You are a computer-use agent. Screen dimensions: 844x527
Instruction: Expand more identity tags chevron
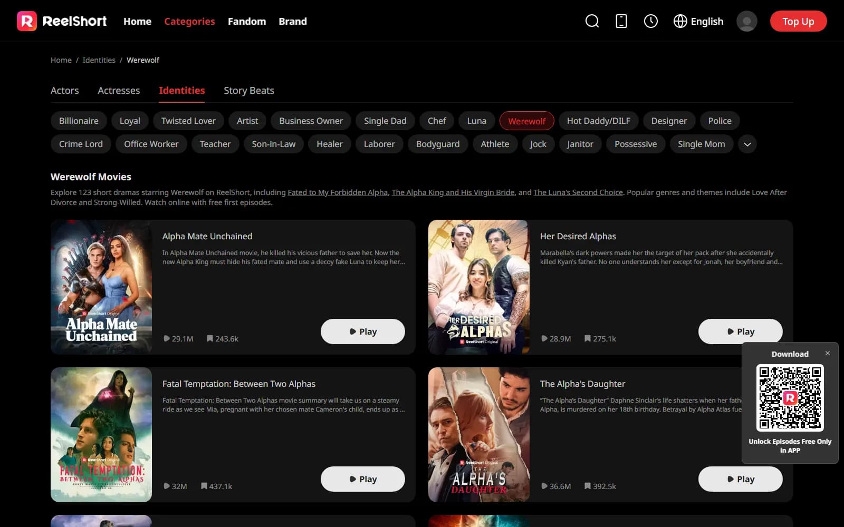(x=747, y=144)
